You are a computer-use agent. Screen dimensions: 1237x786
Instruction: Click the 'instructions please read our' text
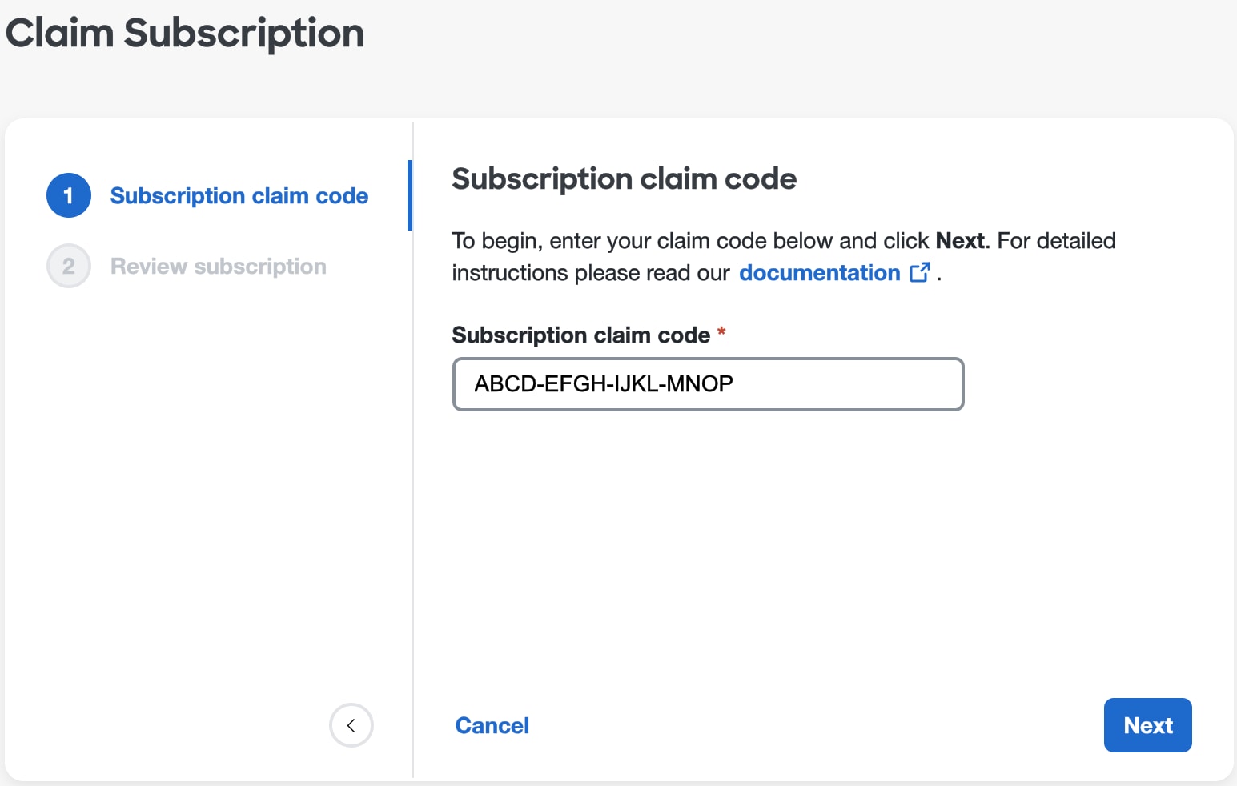pos(591,273)
